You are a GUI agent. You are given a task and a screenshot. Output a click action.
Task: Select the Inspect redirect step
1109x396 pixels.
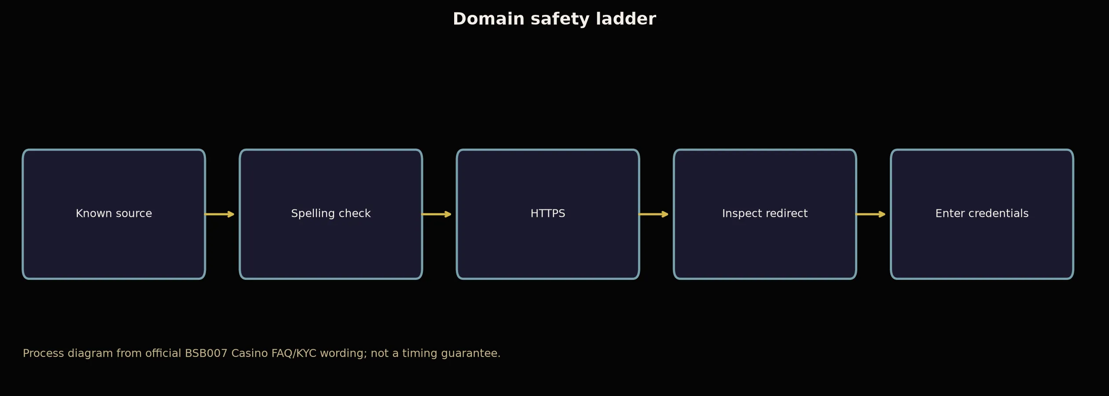pos(765,214)
